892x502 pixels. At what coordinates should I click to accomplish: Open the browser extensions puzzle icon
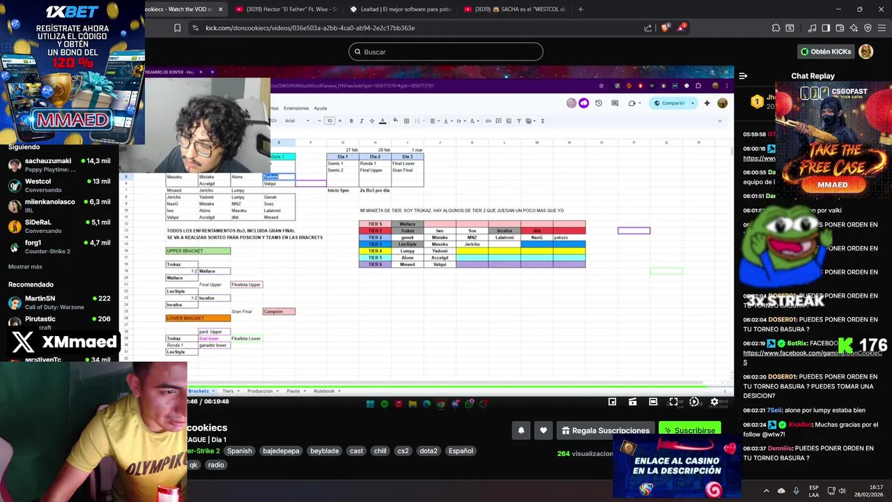(x=776, y=28)
